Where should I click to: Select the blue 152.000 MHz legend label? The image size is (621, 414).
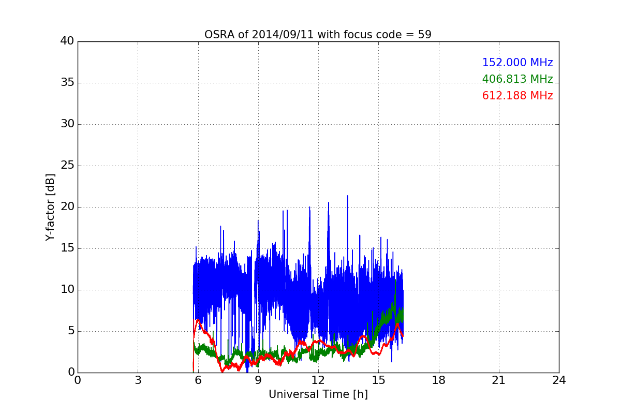(517, 63)
